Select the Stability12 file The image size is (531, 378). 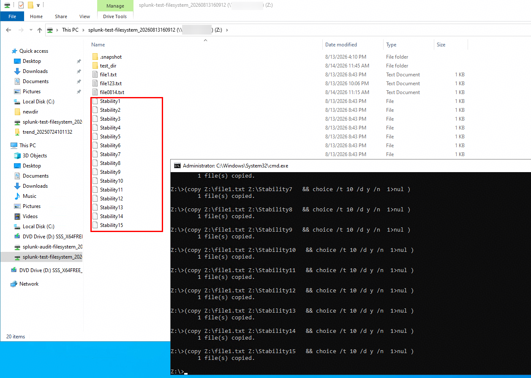[x=112, y=199]
